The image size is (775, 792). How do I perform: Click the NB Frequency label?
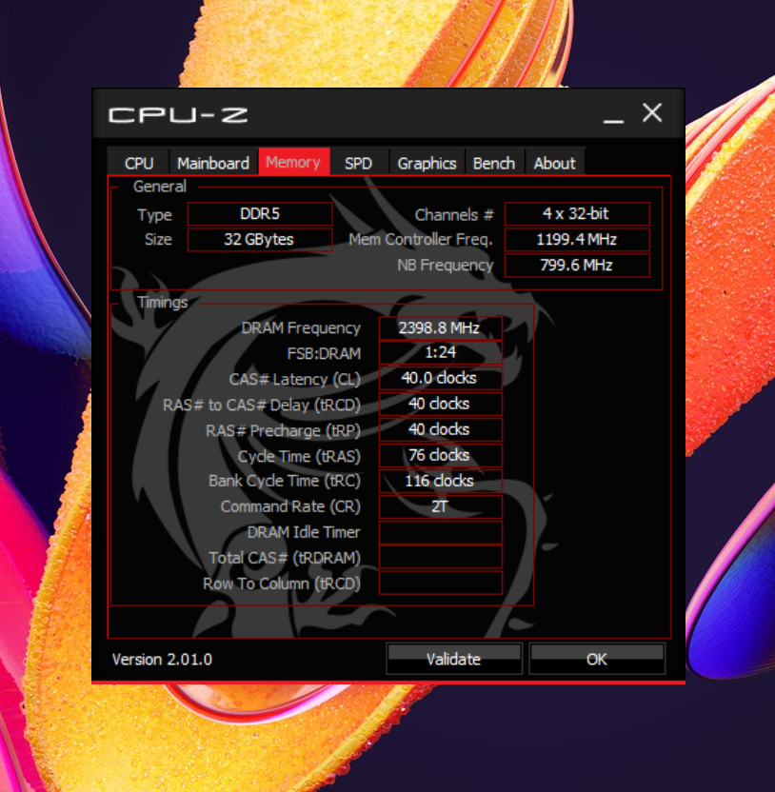pyautogui.click(x=445, y=266)
